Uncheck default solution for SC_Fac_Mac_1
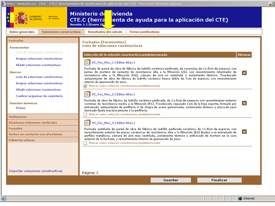Viewport: 275px width, 206px height. click(x=85, y=86)
